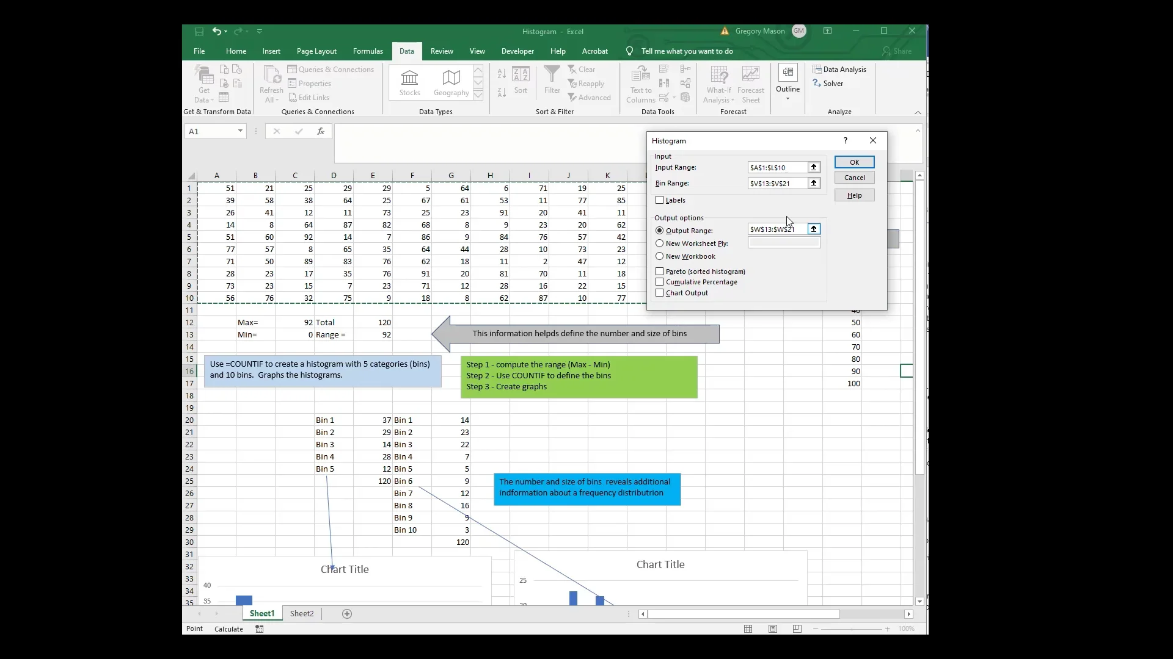The height and width of the screenshot is (659, 1173).
Task: Adjust the zoom slider
Action: click(851, 628)
